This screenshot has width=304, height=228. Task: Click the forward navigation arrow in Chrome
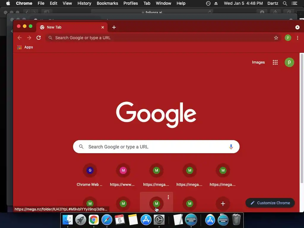coord(29,38)
